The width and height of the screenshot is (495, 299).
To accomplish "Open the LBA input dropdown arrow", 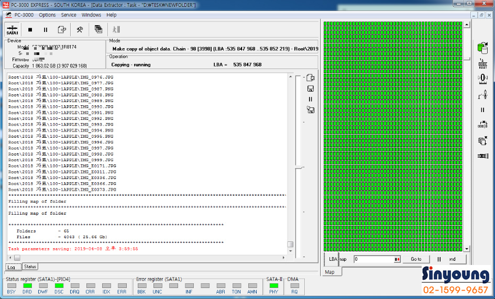I will pos(397,259).
